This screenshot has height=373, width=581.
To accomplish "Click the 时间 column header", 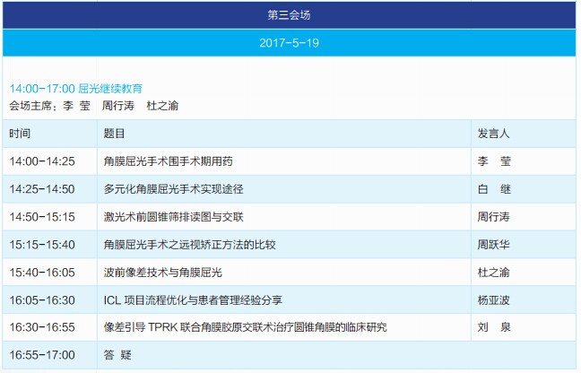I will tap(20, 134).
